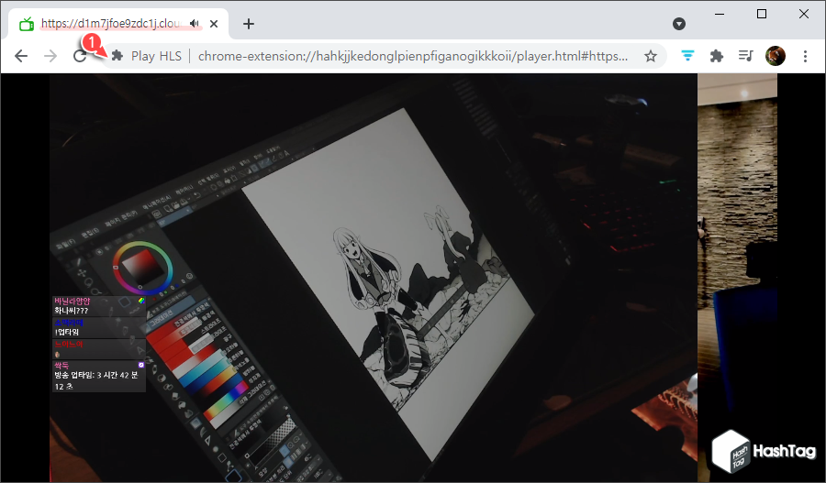This screenshot has width=826, height=483.
Task: Reload the current page
Action: (x=80, y=56)
